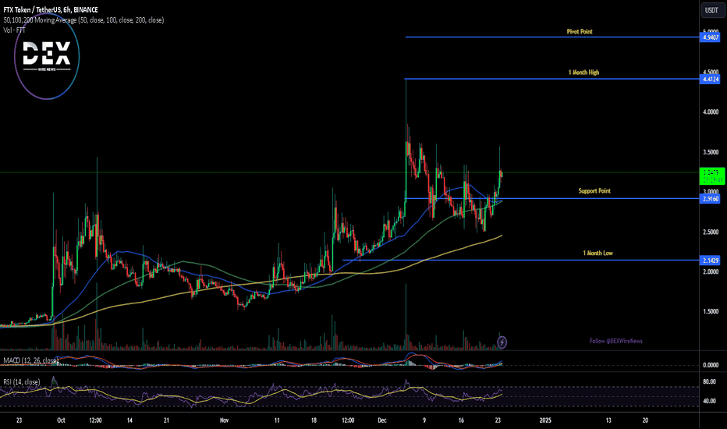This screenshot has width=727, height=429.
Task: Click the 3.5000 price scale value
Action: (711, 152)
